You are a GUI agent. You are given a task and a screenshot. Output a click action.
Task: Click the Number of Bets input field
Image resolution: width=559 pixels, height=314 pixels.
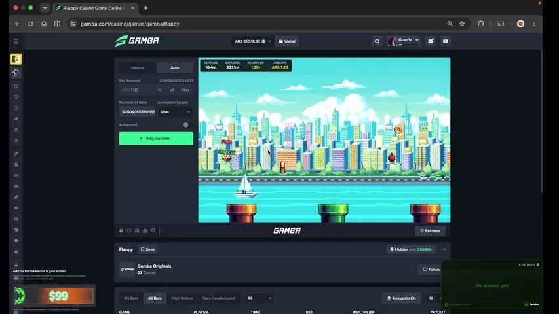pyautogui.click(x=138, y=112)
